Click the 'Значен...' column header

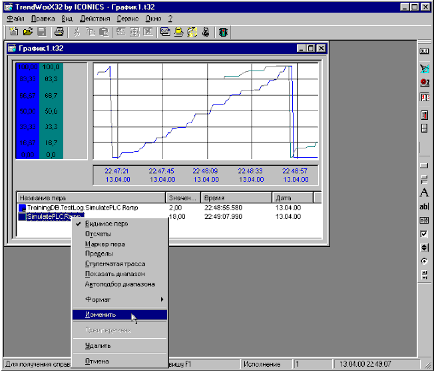[183, 198]
